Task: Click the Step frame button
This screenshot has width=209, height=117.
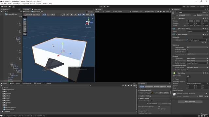Action: point(108,6)
